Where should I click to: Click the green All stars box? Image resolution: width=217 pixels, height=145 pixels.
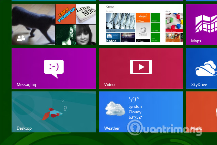coord(155,18)
